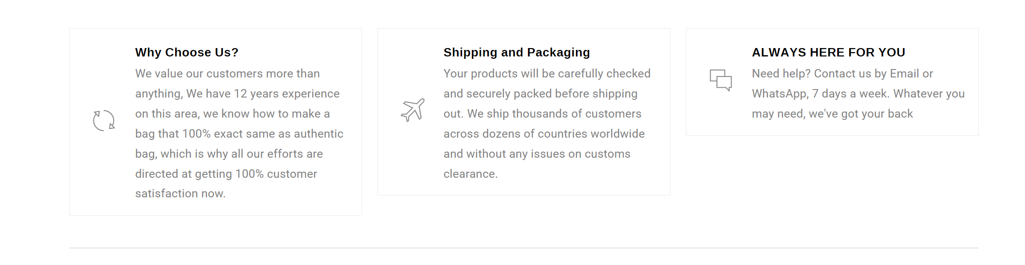
Task: Click the "12 years experience" phrase
Action: coord(286,94)
